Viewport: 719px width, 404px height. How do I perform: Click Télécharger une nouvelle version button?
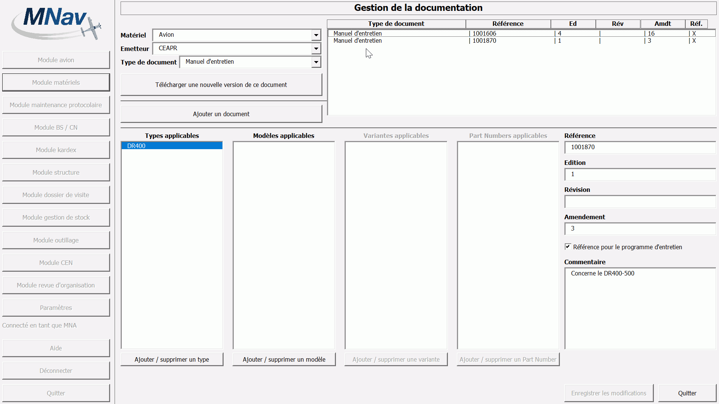(221, 85)
